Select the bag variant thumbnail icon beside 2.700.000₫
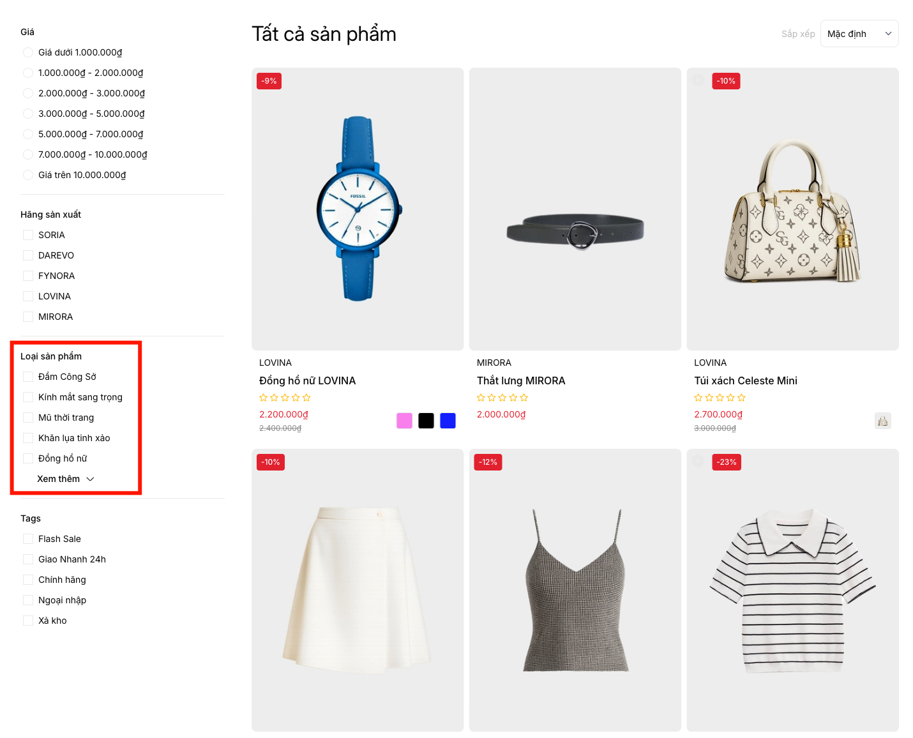Screen dimensions: 913x738 pyautogui.click(x=882, y=421)
